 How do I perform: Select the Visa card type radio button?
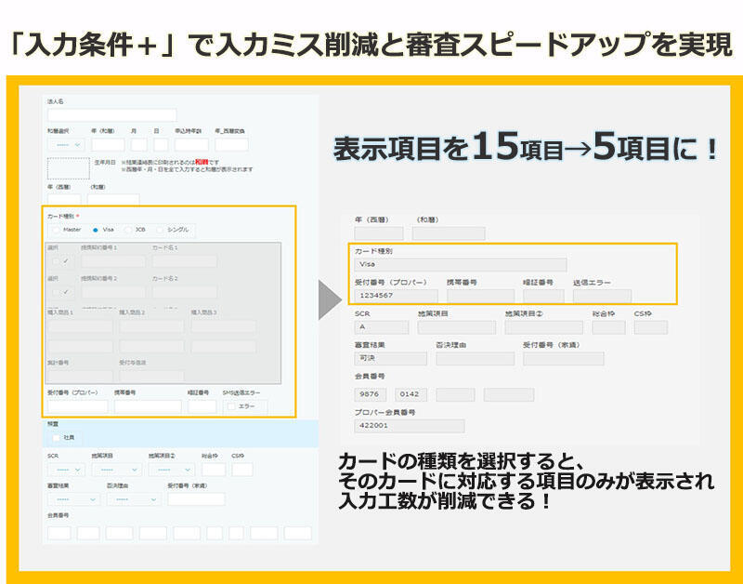pos(96,229)
